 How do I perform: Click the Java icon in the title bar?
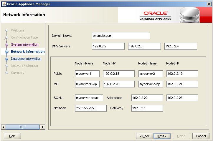click(4, 4)
